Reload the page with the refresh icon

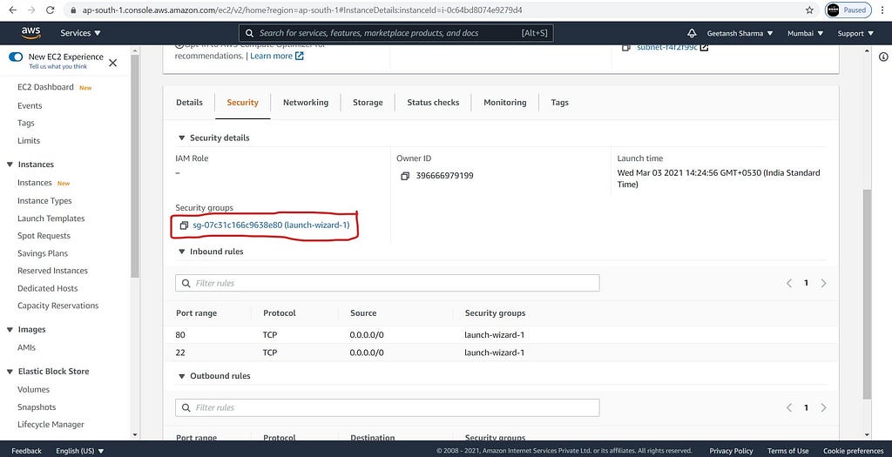point(50,10)
